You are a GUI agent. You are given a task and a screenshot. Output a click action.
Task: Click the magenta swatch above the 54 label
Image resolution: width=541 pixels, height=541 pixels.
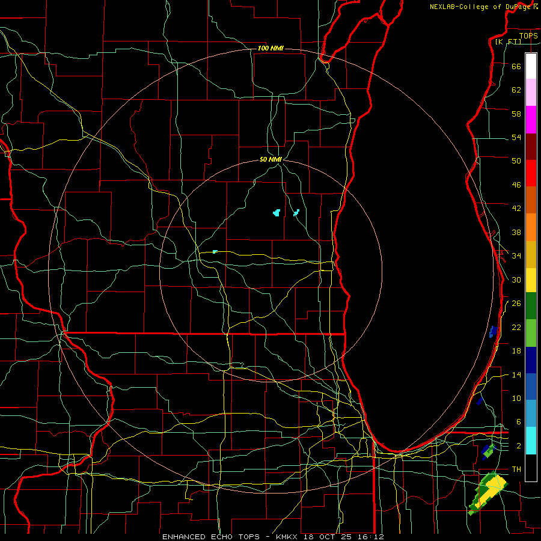click(531, 120)
